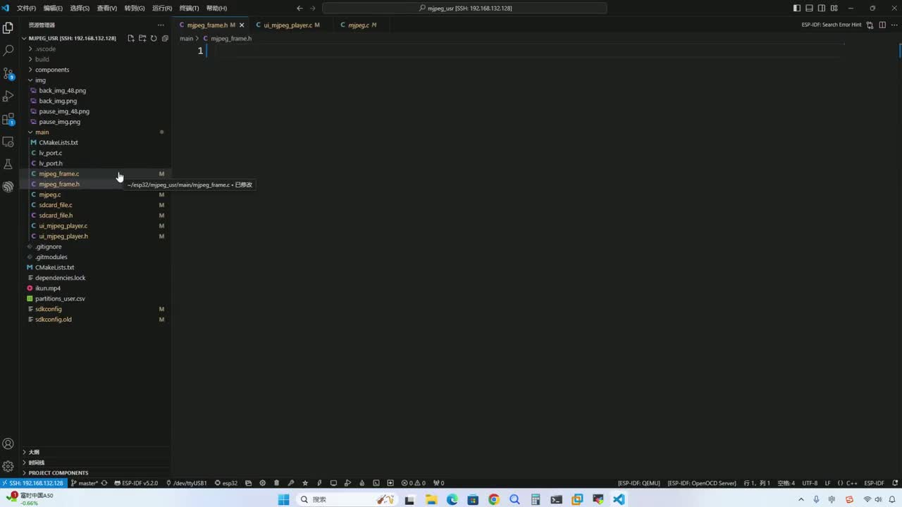Viewport: 902px width, 507px height.
Task: Open the Manage gear menu
Action: click(8, 466)
